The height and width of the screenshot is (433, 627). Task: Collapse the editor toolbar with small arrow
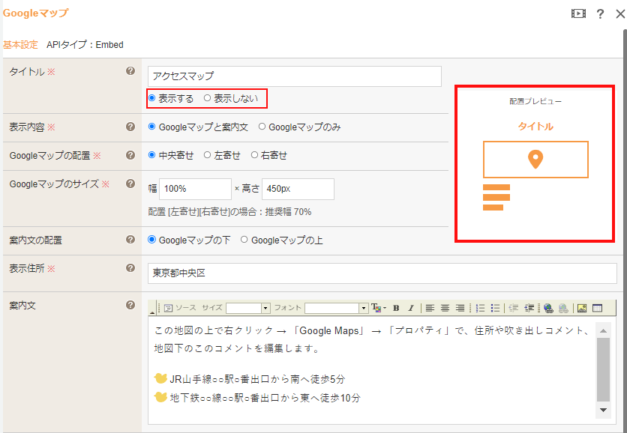coord(152,312)
